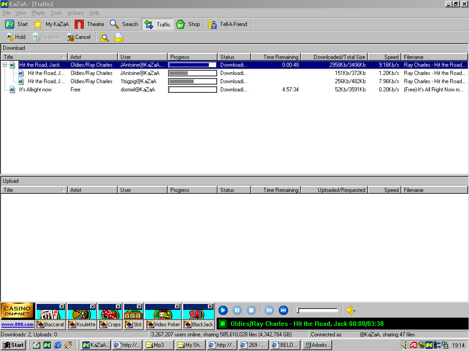Skip to previous track
The image size is (469, 351).
pos(269,310)
